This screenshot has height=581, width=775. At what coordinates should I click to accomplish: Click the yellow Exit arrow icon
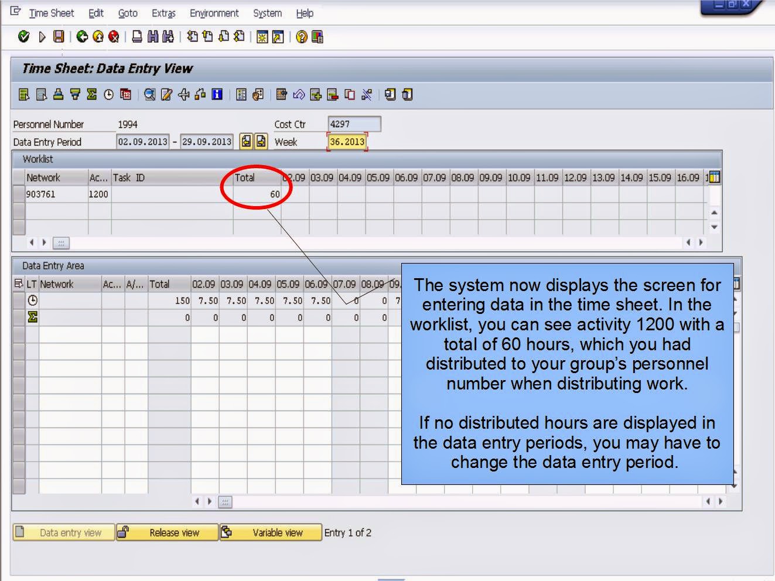[x=98, y=37]
